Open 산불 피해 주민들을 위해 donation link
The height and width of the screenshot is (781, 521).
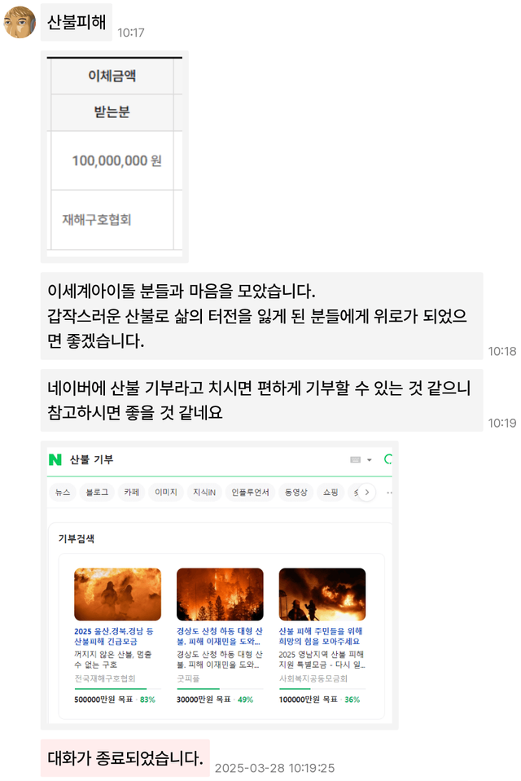click(320, 636)
